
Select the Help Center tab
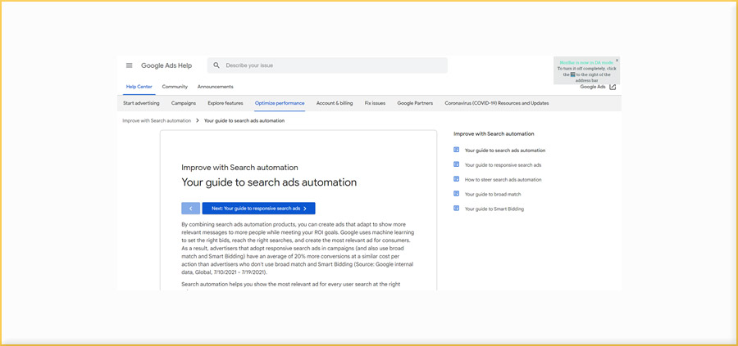(139, 87)
